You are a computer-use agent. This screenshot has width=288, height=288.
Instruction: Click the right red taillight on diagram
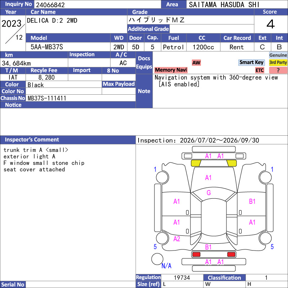(231, 255)
